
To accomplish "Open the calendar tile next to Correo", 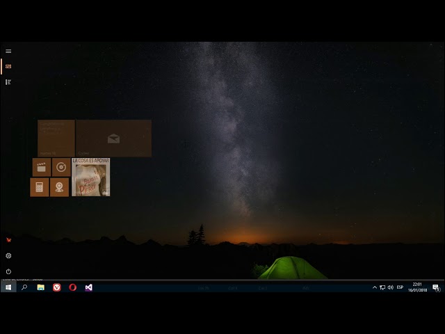I will tap(56, 138).
